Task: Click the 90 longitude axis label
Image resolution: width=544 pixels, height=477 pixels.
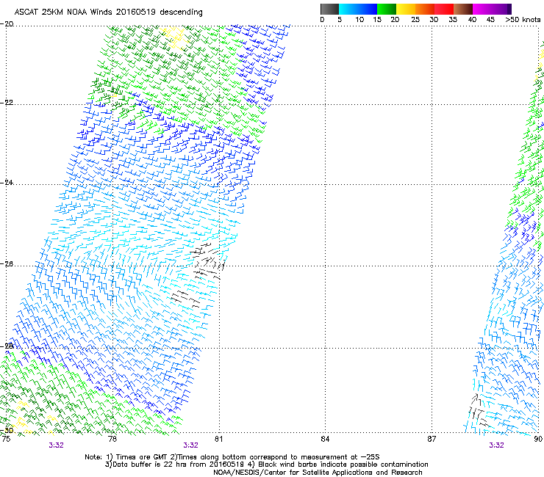Action: click(x=538, y=439)
